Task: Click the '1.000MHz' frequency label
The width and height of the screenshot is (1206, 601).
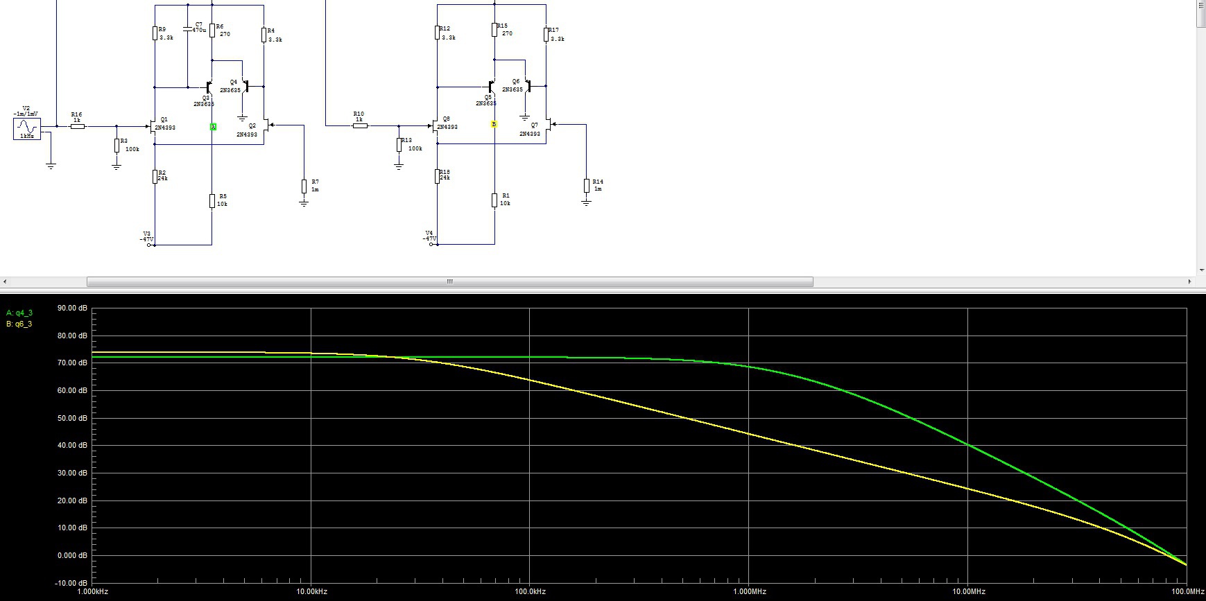Action: (750, 591)
